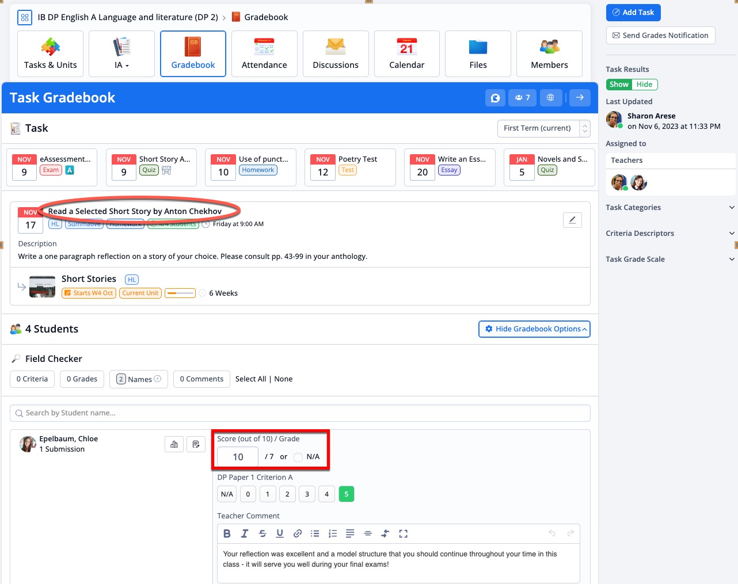Open the Attendance tab
Screen dimensions: 738x584
(x=264, y=54)
